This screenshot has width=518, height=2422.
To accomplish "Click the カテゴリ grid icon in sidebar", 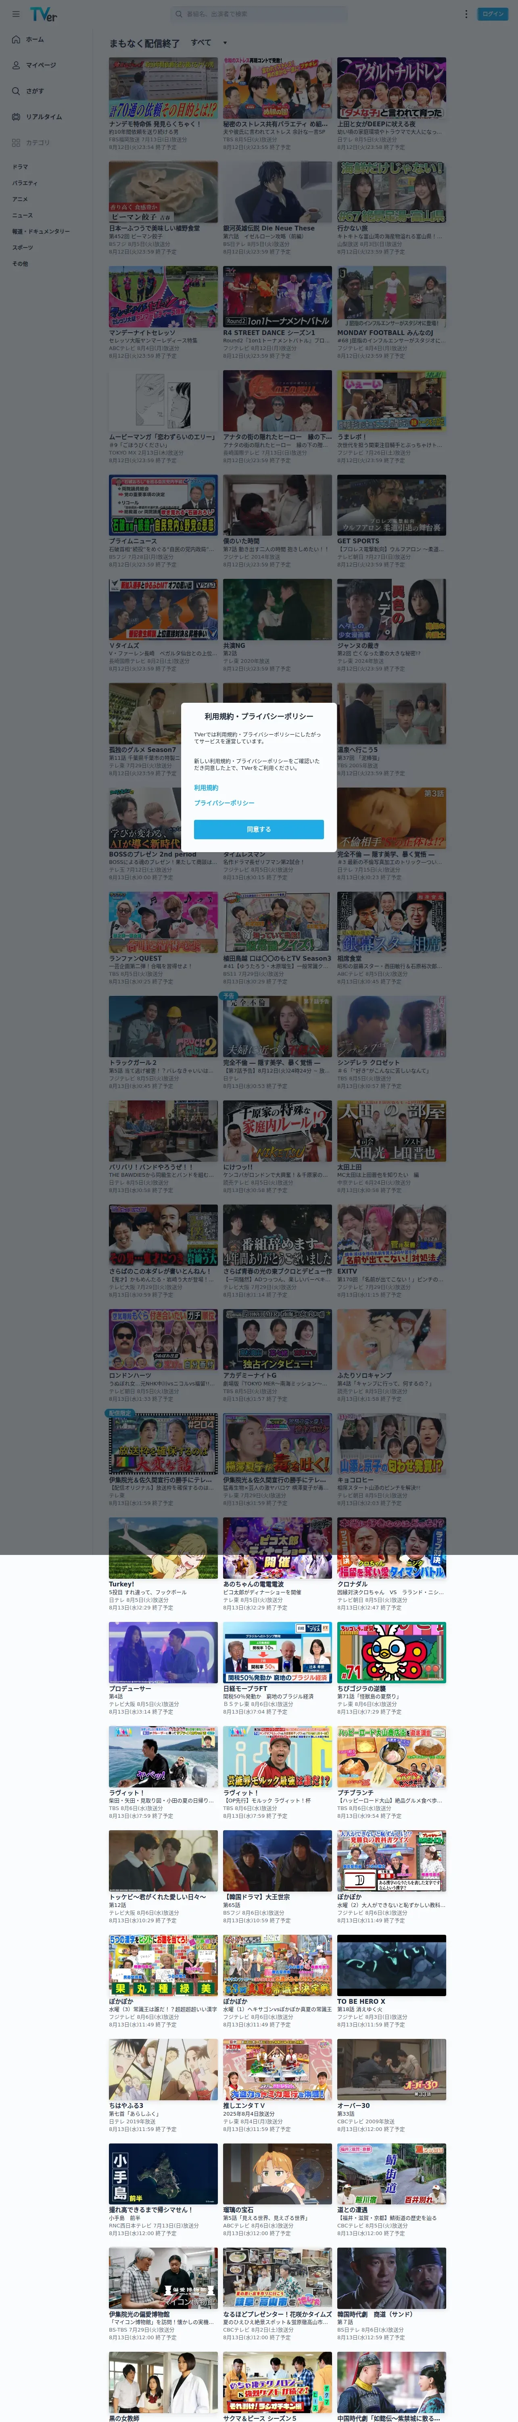I will point(16,143).
